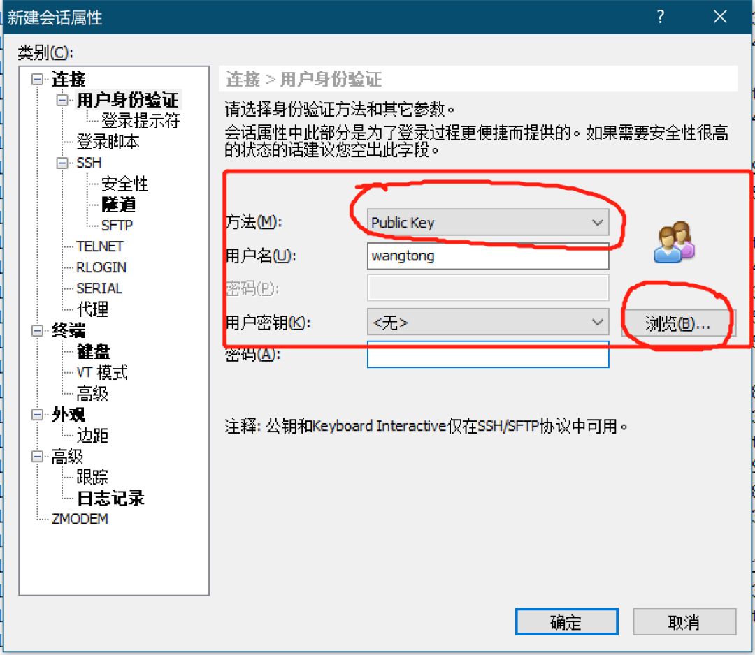Viewport: 755px width, 655px height.
Task: Select 代理 in the category tree
Action: (x=92, y=309)
